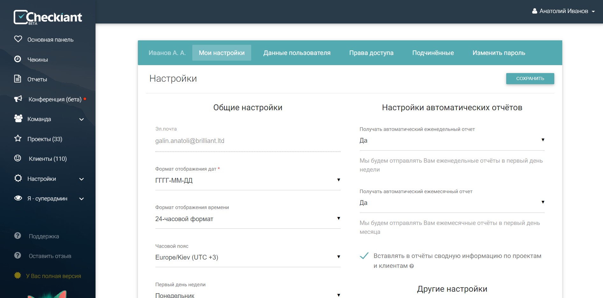Open Клиенты (110) list
The image size is (603, 298).
48,159
